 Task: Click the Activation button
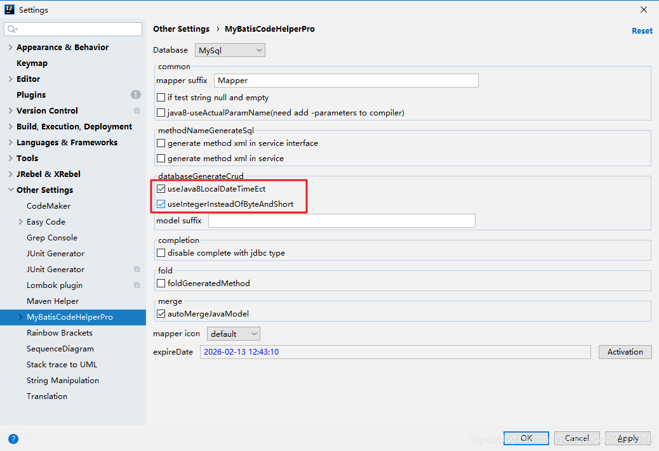(x=625, y=352)
